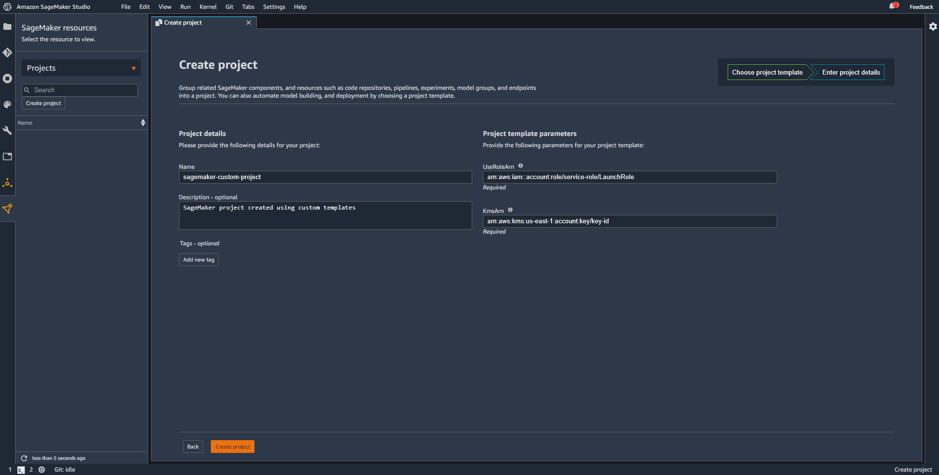Open the Edit menu

click(x=145, y=7)
